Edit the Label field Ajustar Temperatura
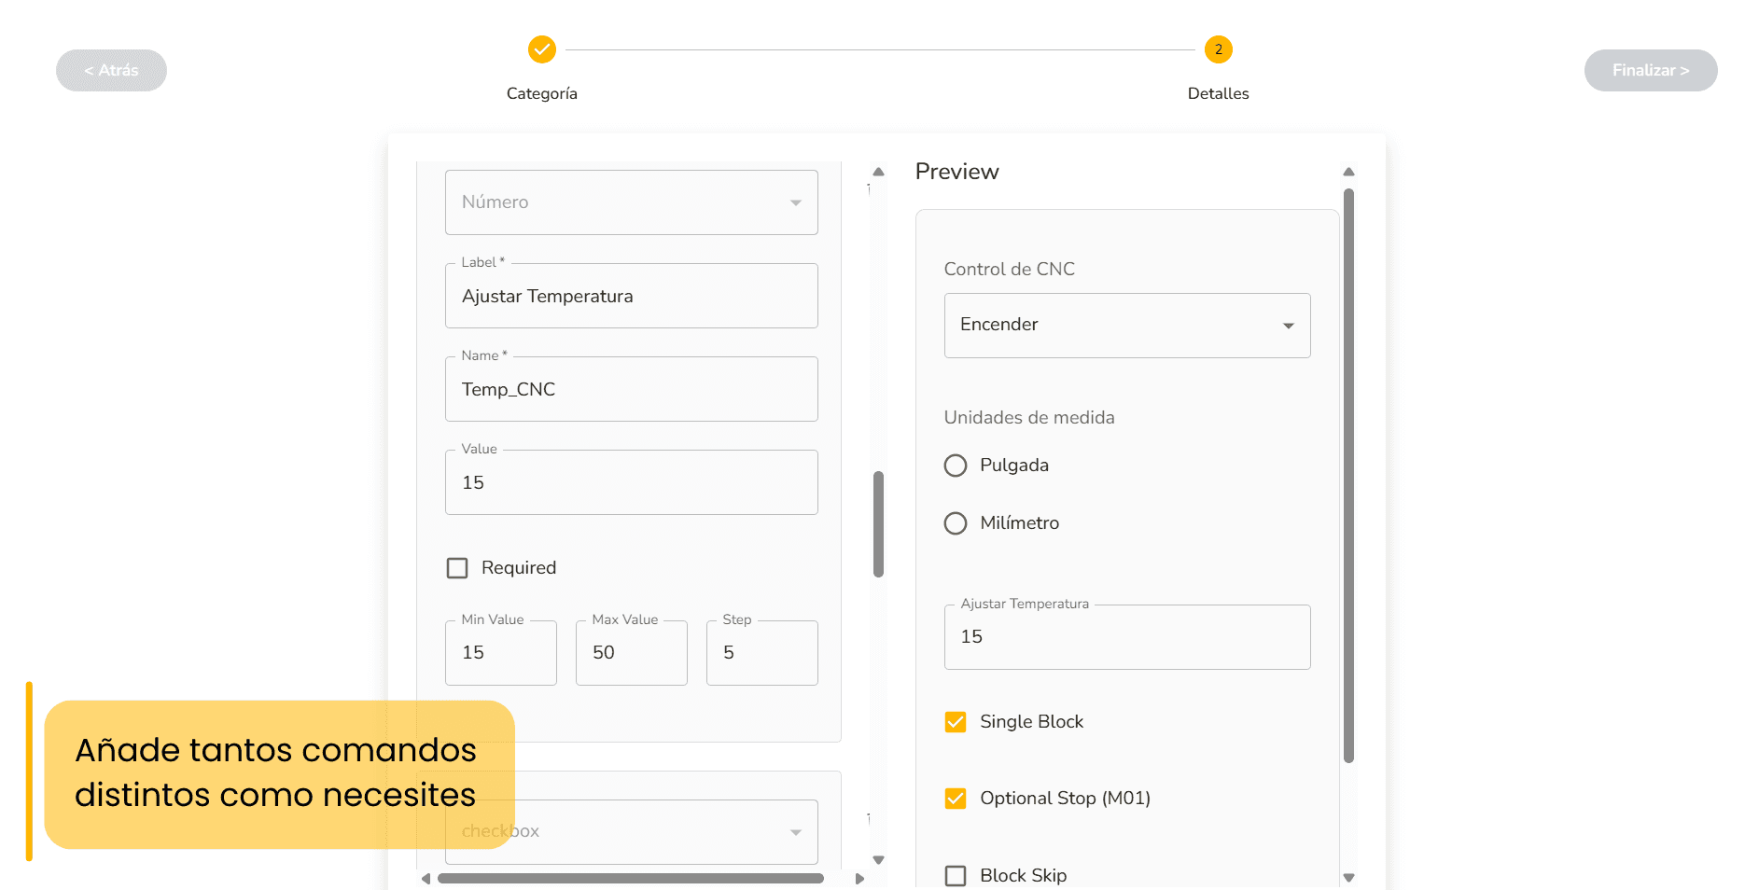 tap(631, 296)
